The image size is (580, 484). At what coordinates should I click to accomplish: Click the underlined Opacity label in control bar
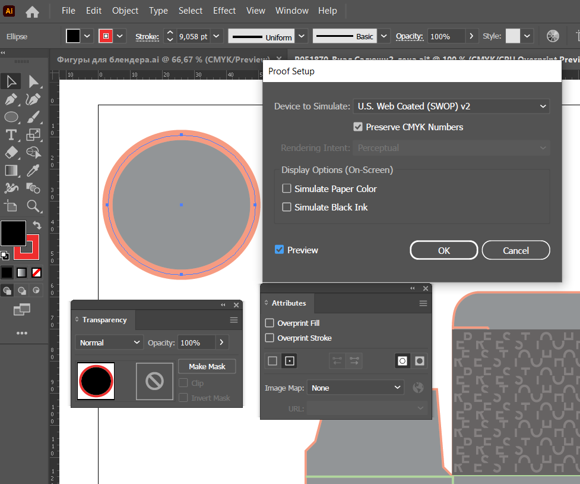[410, 36]
